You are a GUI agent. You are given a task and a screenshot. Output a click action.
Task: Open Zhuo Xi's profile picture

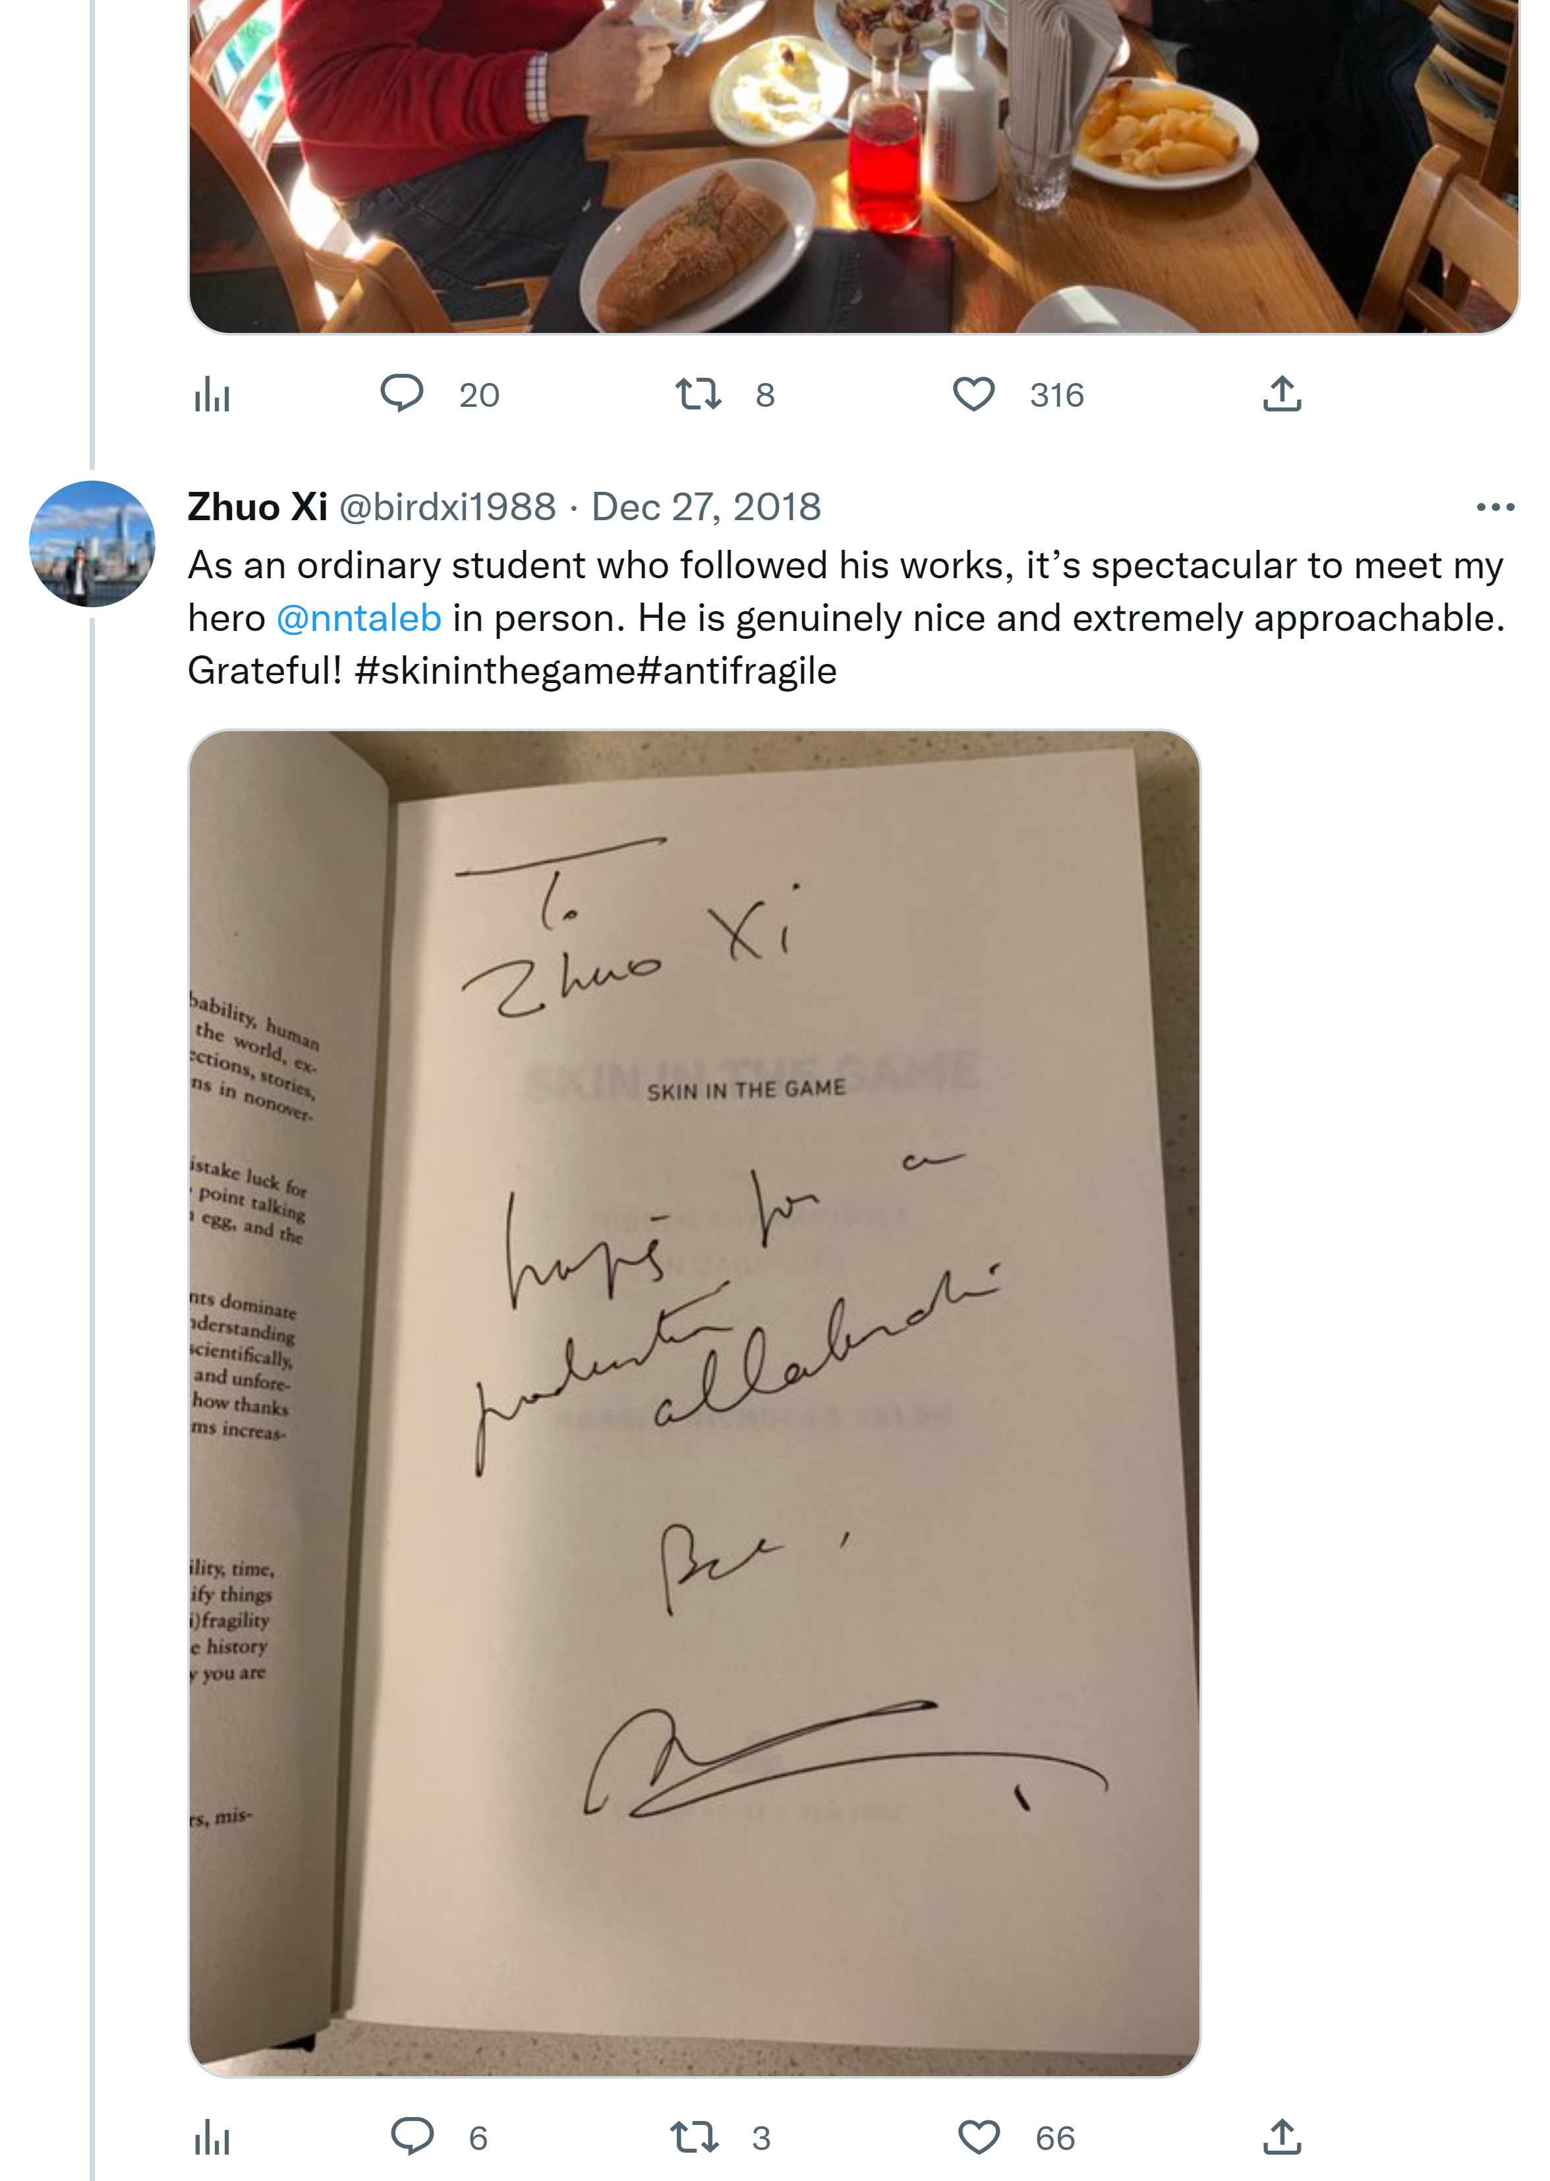click(92, 543)
